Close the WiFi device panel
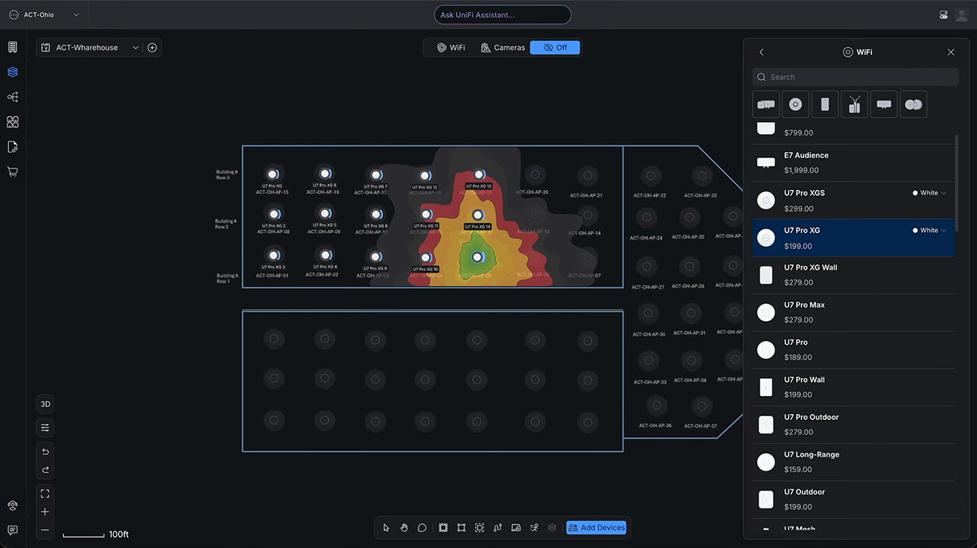This screenshot has height=548, width=977. click(x=951, y=52)
